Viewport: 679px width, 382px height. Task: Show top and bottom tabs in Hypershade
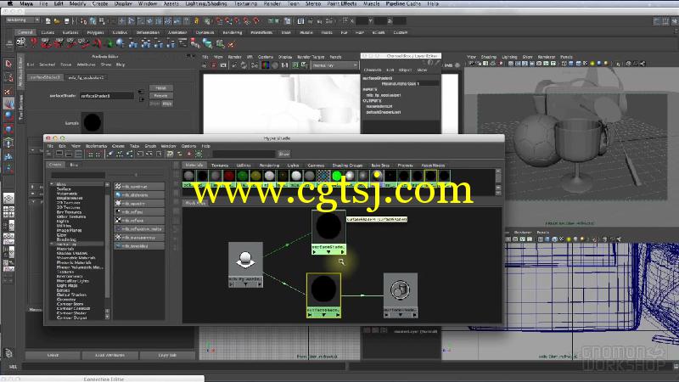coord(78,154)
